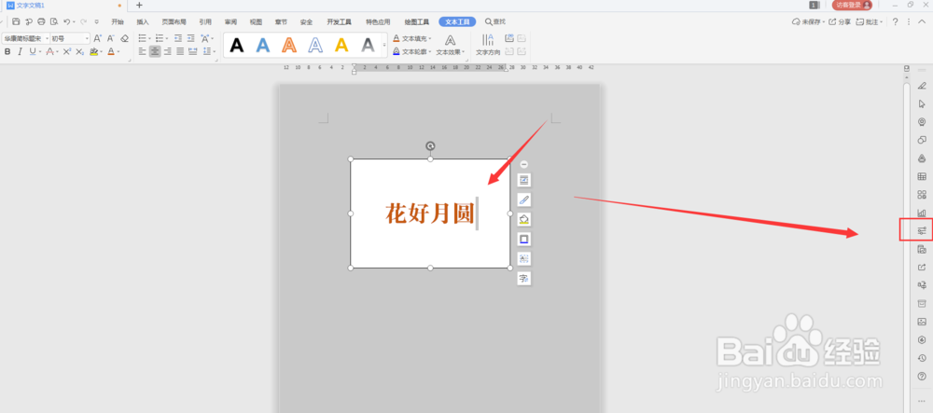The height and width of the screenshot is (413, 933).
Task: Increase font size with larger A icon
Action: 98,38
